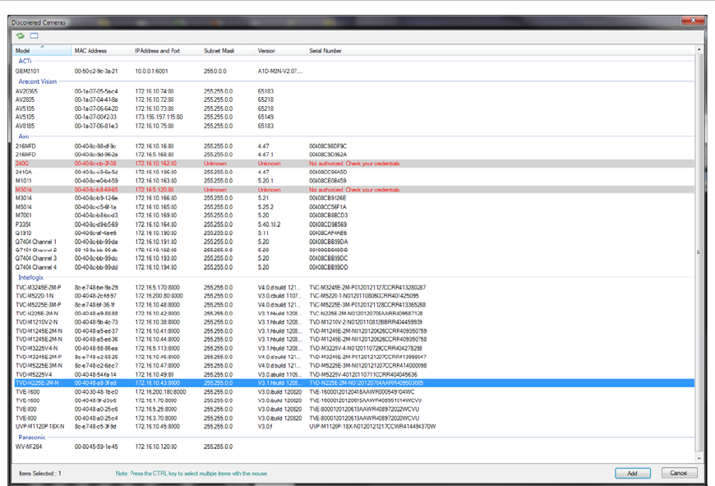Select the TVC-M5225E-3M-P camera row
The width and height of the screenshot is (715, 486).
pyautogui.click(x=354, y=305)
